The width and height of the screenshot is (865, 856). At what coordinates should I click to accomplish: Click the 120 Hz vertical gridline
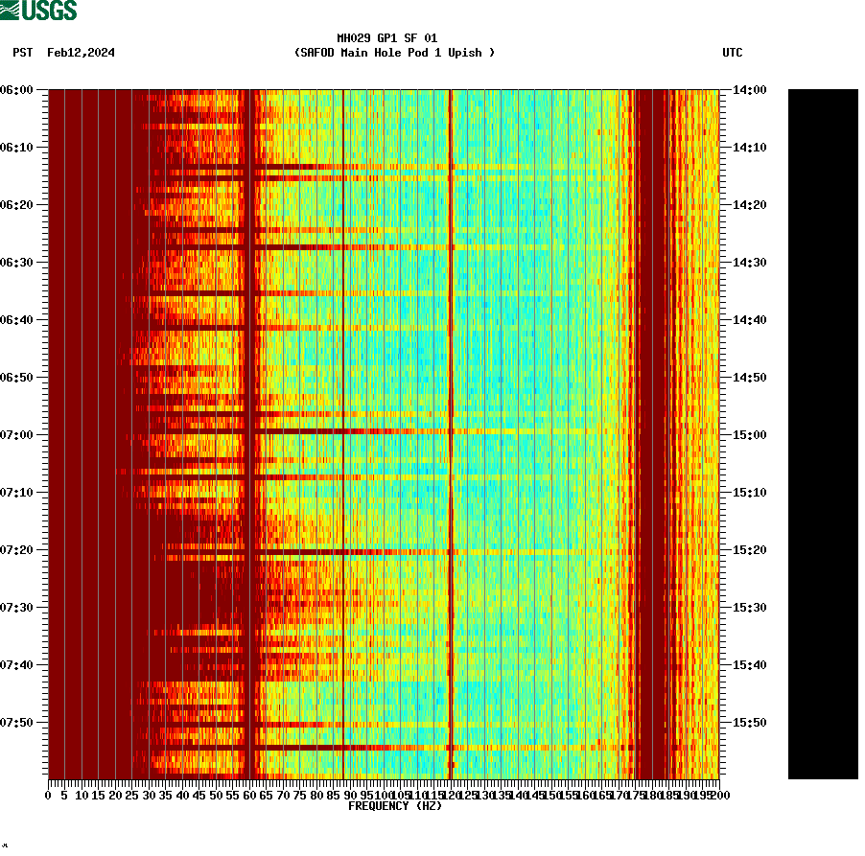[449, 431]
